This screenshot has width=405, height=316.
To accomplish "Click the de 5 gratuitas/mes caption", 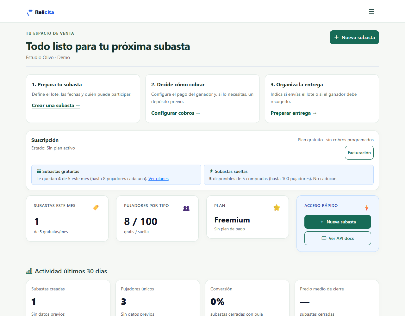I will (x=51, y=232).
